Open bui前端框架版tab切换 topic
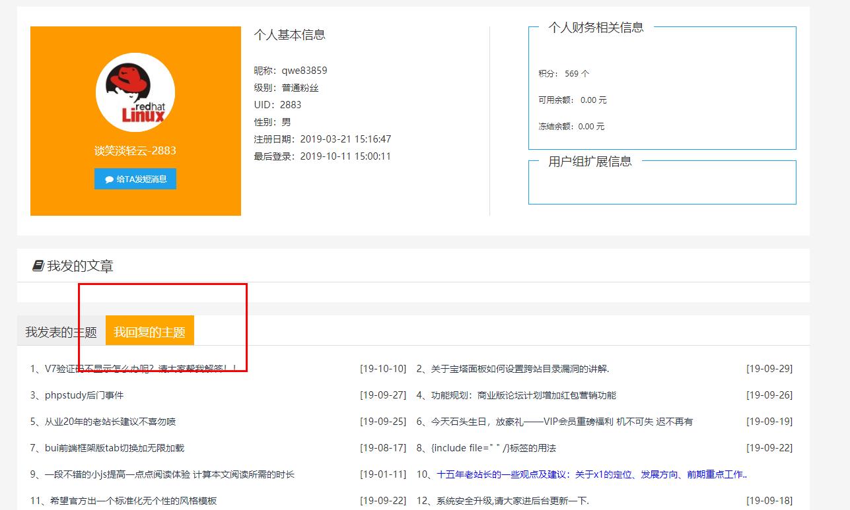 pos(114,448)
